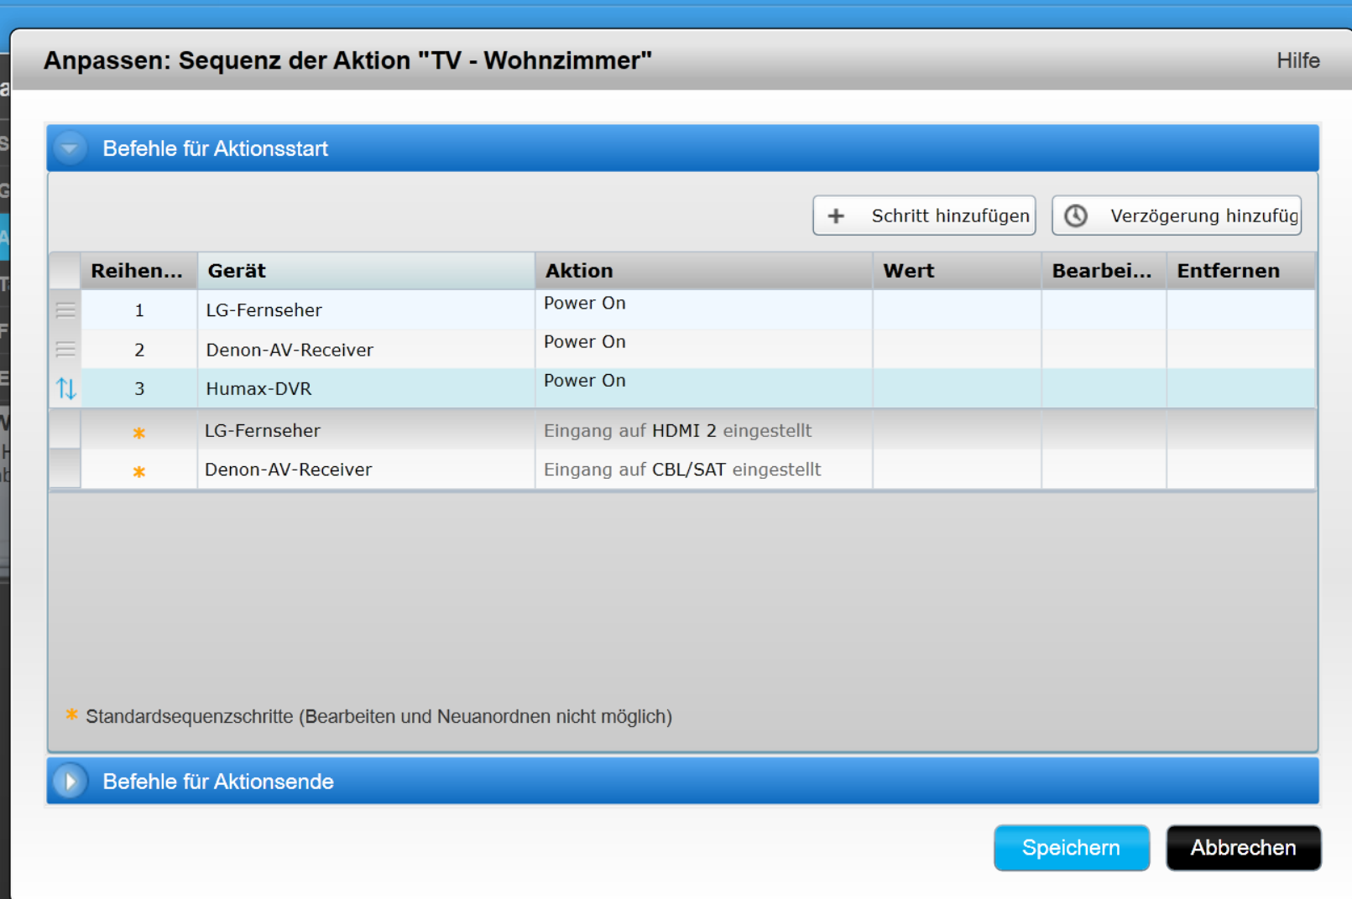1352x899 pixels.
Task: Collapse the Befehle für Aktionsstart section
Action: 70,148
